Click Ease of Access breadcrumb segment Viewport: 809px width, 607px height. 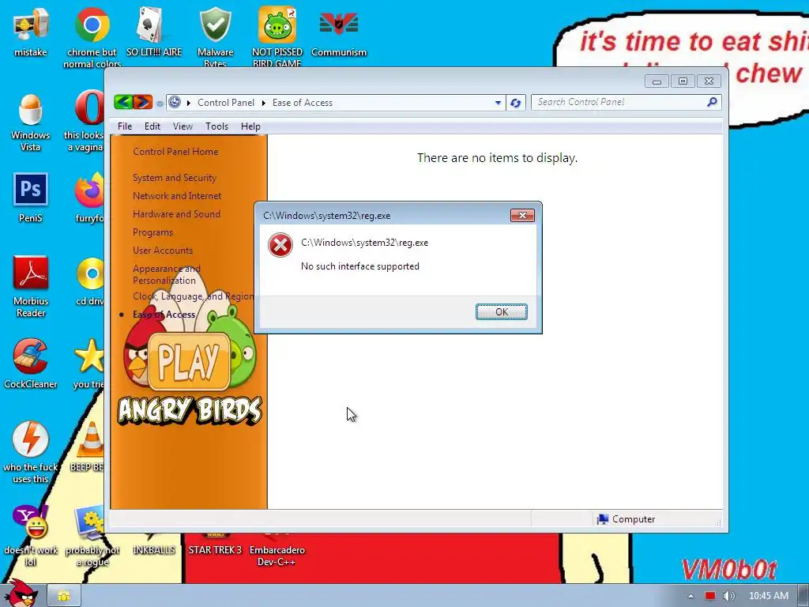[x=303, y=103]
